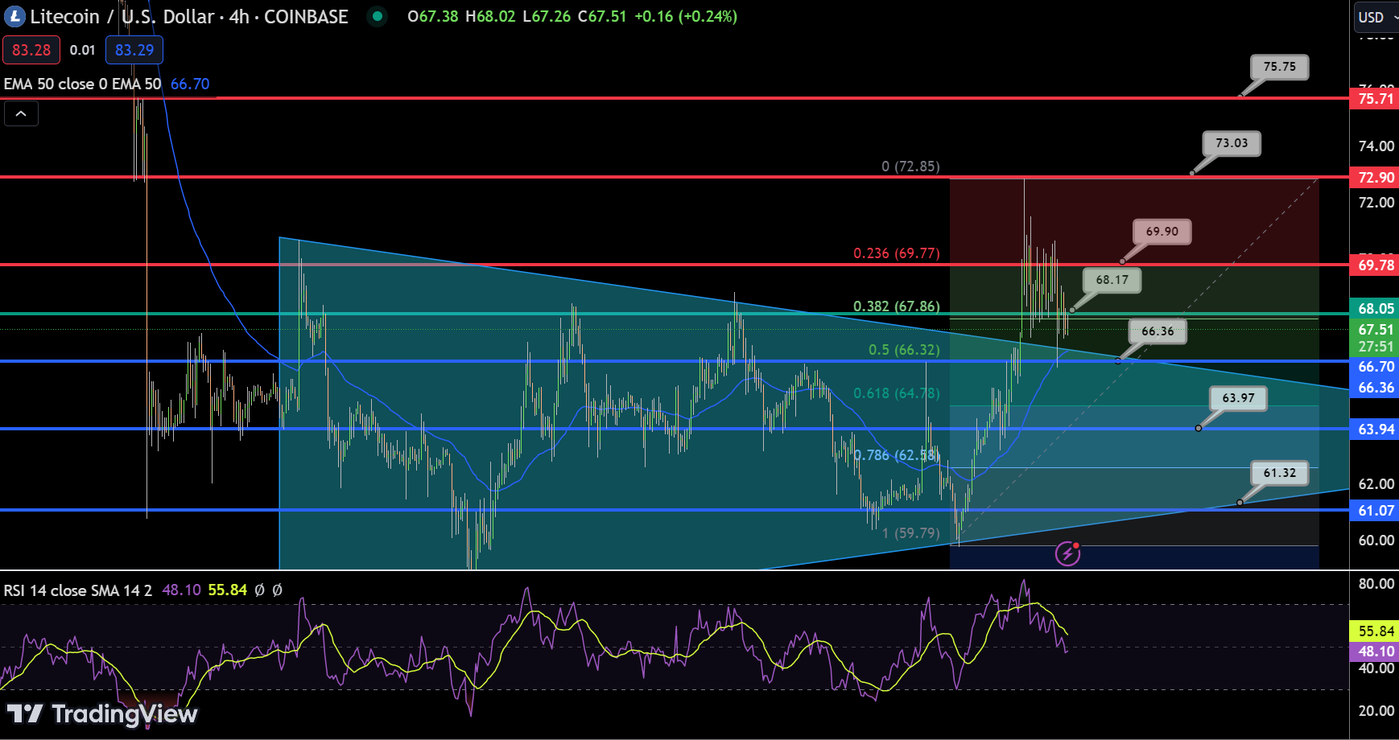
Task: Click the 69.90 price callout label
Action: tap(1162, 232)
